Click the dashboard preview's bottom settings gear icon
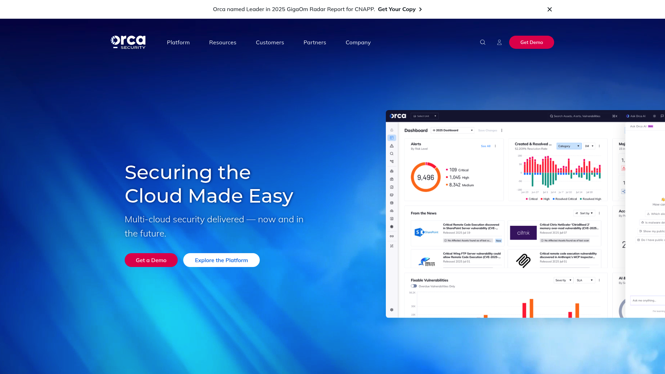The width and height of the screenshot is (665, 374). pos(392,310)
